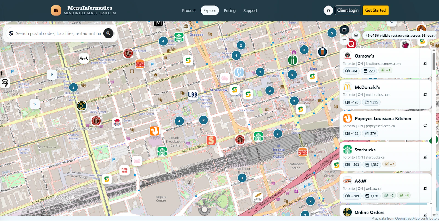The width and height of the screenshot is (439, 221).
Task: Switch to map view with the map icon
Action: click(344, 30)
